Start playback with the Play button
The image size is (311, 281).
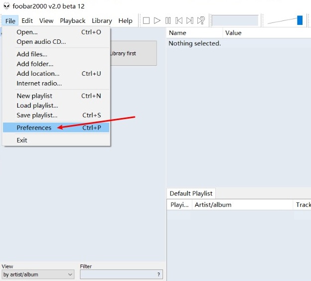click(157, 20)
